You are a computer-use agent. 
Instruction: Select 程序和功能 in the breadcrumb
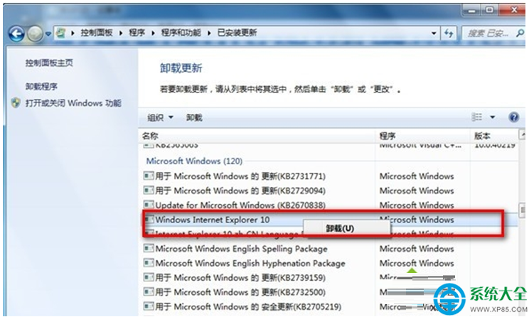[181, 33]
